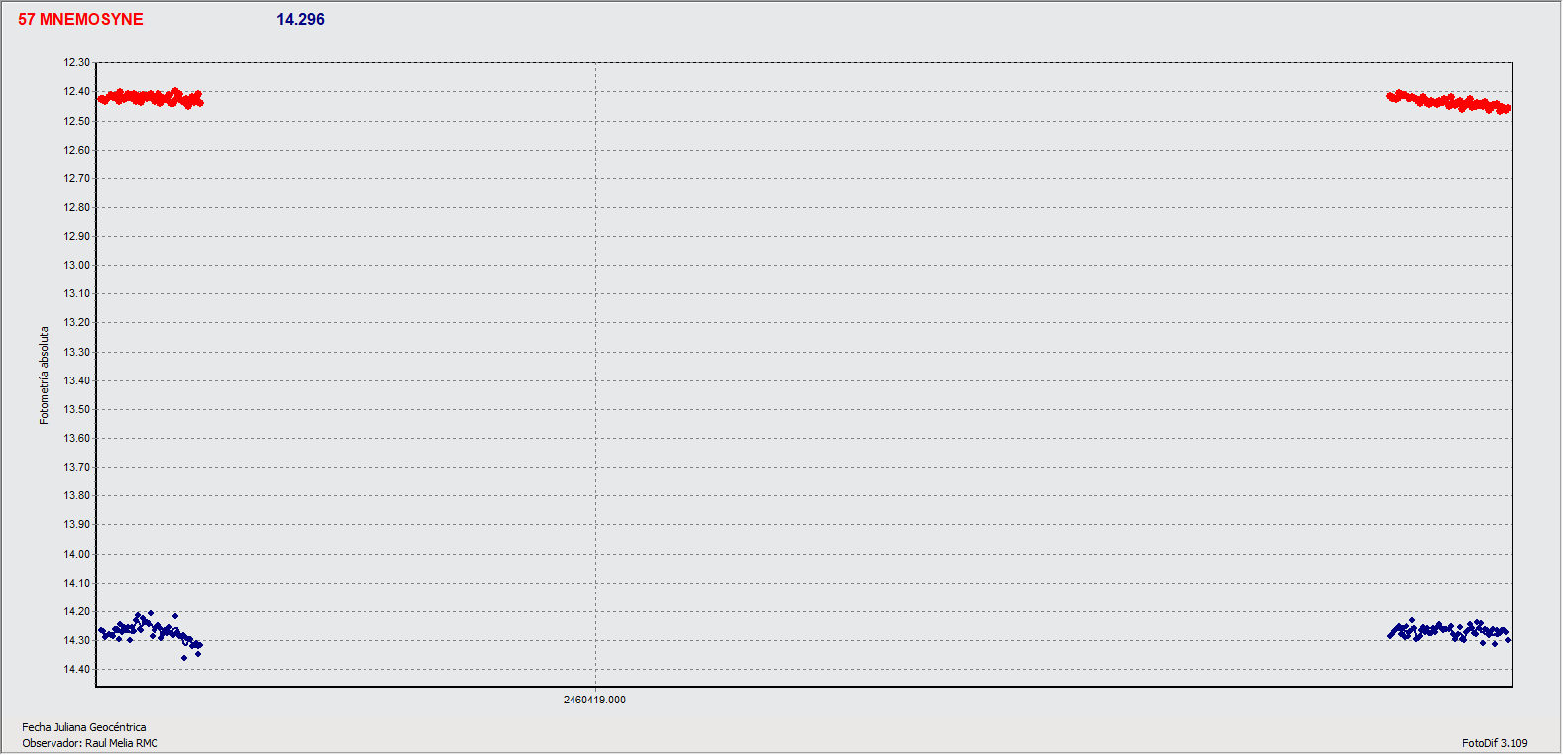
Task: Click the 57 MNEMOSYNE title text
Action: pyautogui.click(x=80, y=20)
